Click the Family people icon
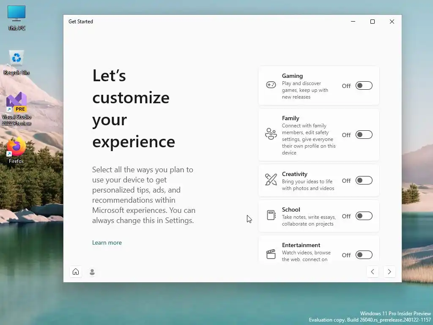 tap(271, 134)
